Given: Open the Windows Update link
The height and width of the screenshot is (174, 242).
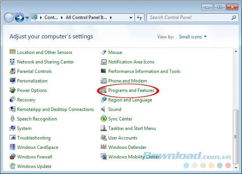Looking at the screenshot, I should tap(34, 166).
